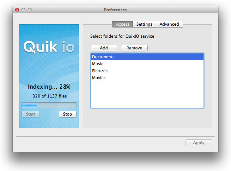The image size is (231, 171).
Task: Go to the Advanced tab
Action: [x=169, y=24]
